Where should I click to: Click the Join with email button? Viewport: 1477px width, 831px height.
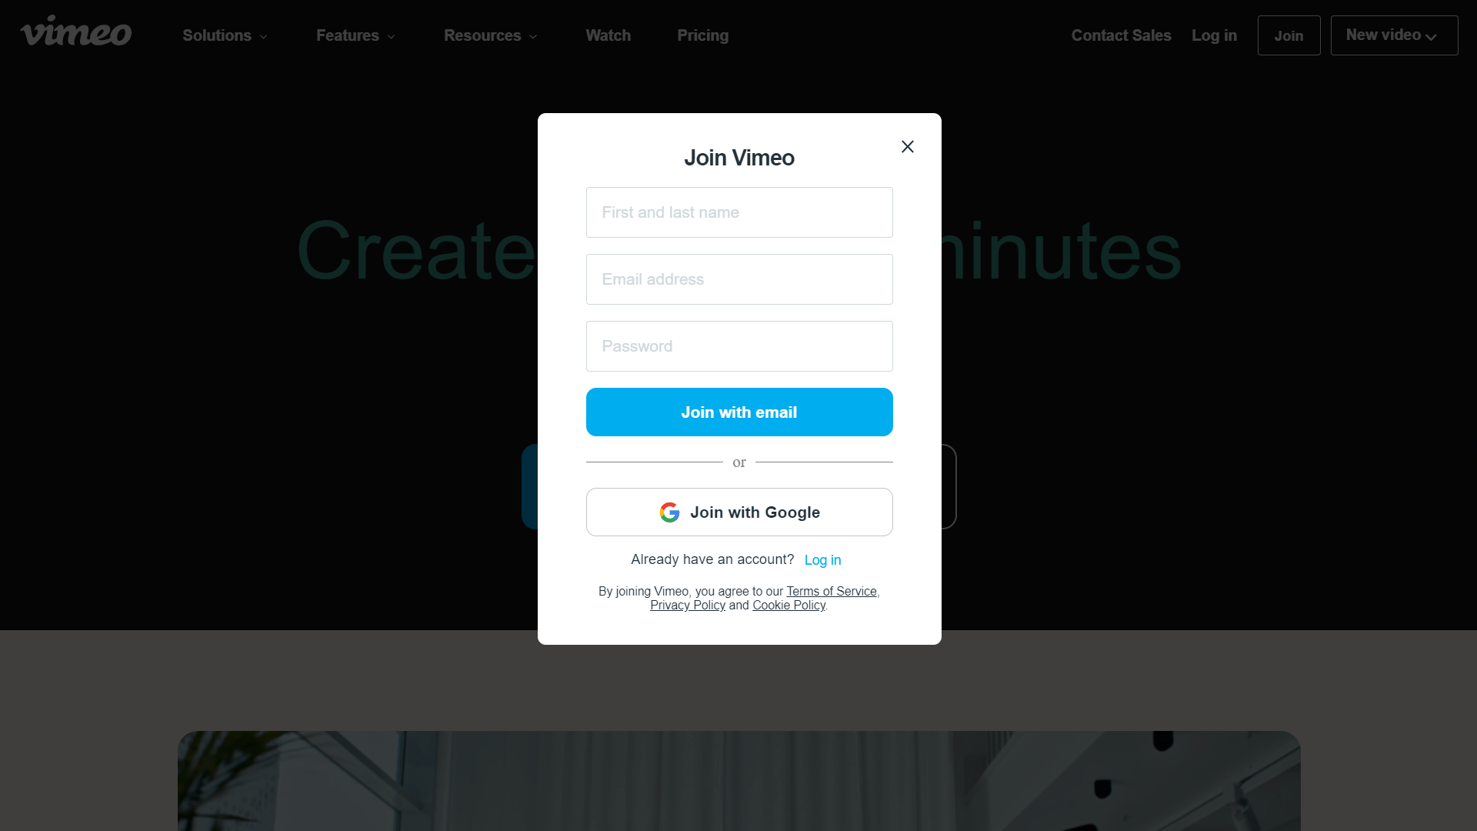click(738, 412)
